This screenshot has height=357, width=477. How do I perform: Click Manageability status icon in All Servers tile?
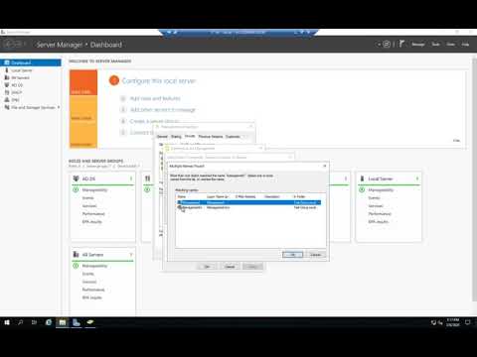(x=76, y=266)
